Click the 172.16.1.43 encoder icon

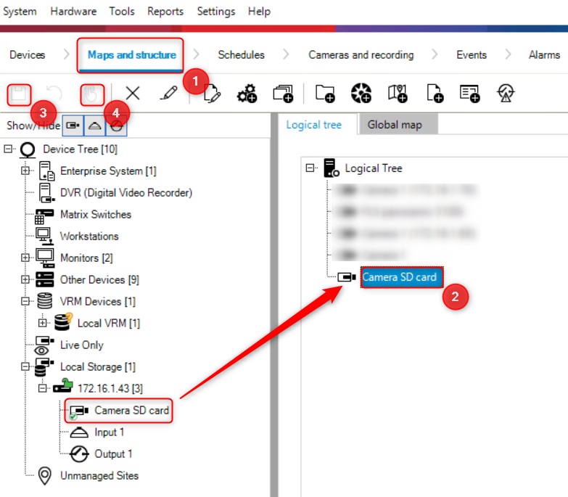click(x=62, y=385)
